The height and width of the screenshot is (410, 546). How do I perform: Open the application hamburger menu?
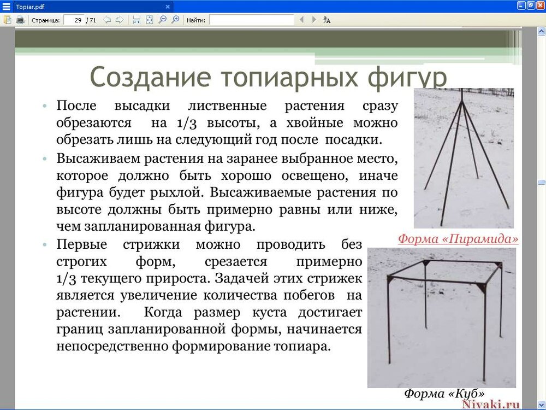(7, 5)
